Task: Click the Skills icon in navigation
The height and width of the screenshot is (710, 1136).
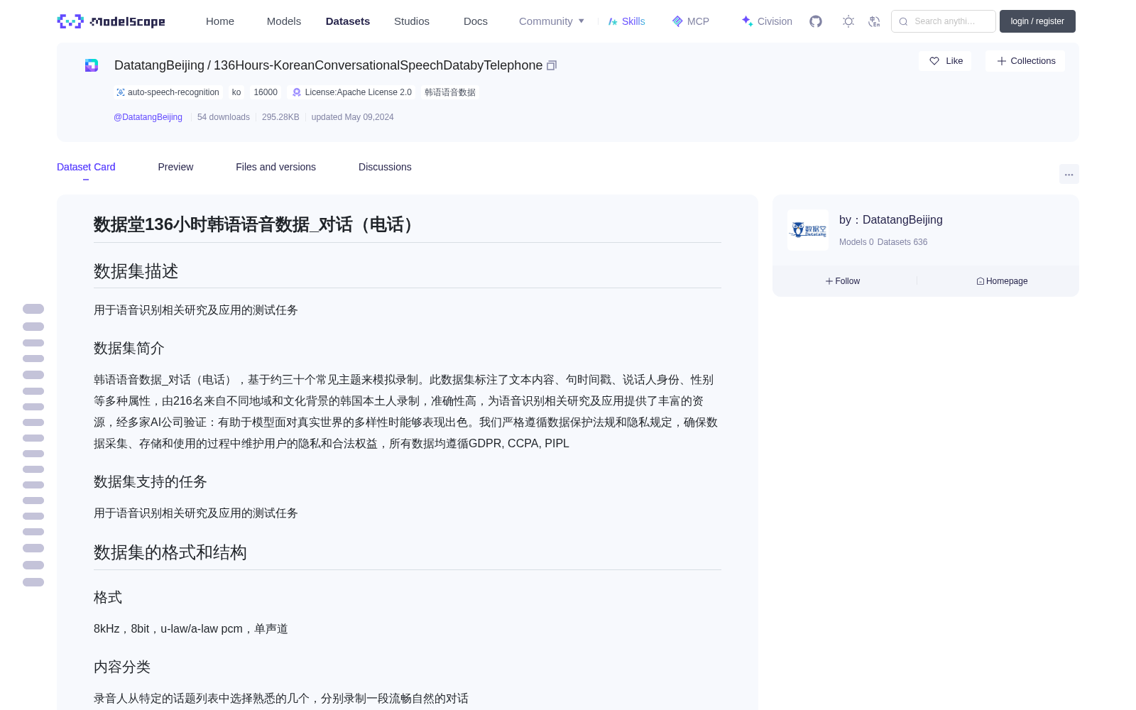Action: pos(613,21)
